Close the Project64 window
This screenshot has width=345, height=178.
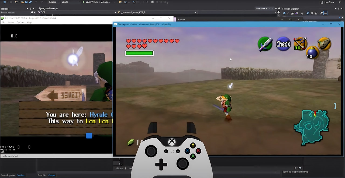pyautogui.click(x=169, y=18)
